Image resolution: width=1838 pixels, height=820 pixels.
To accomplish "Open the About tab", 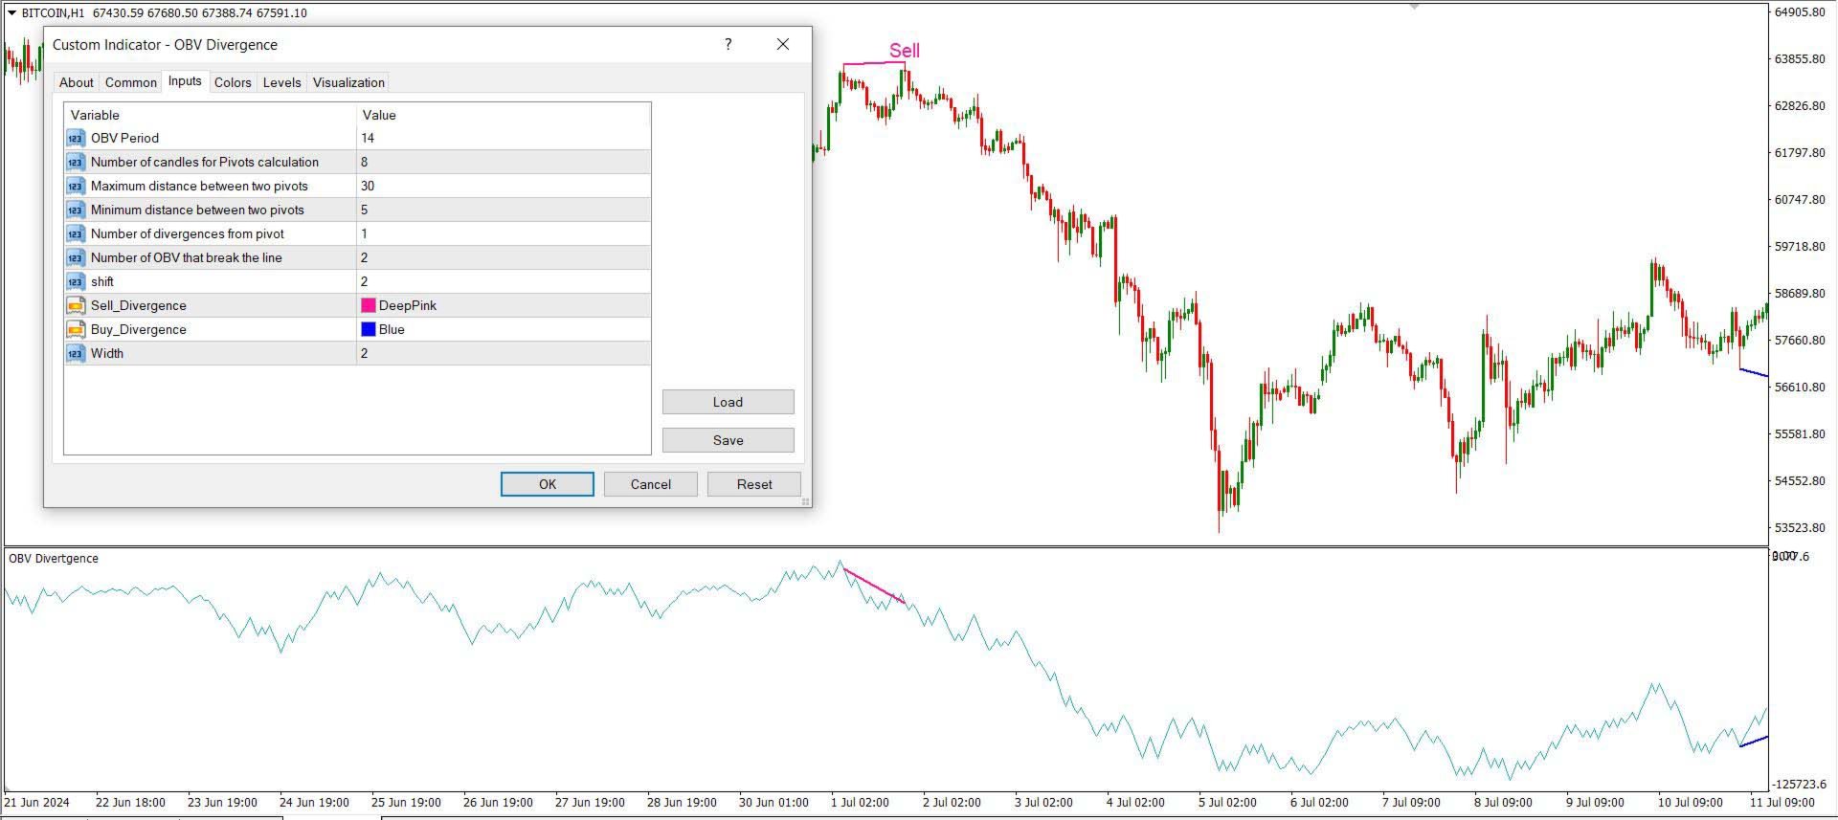I will click(x=77, y=82).
